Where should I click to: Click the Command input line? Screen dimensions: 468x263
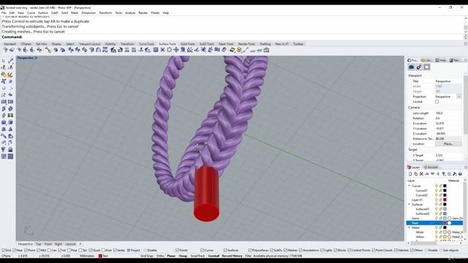[233, 37]
